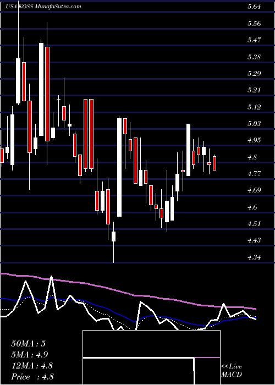Click the 5.64 price axis label
The height and width of the screenshot is (385, 275).
(254, 7)
